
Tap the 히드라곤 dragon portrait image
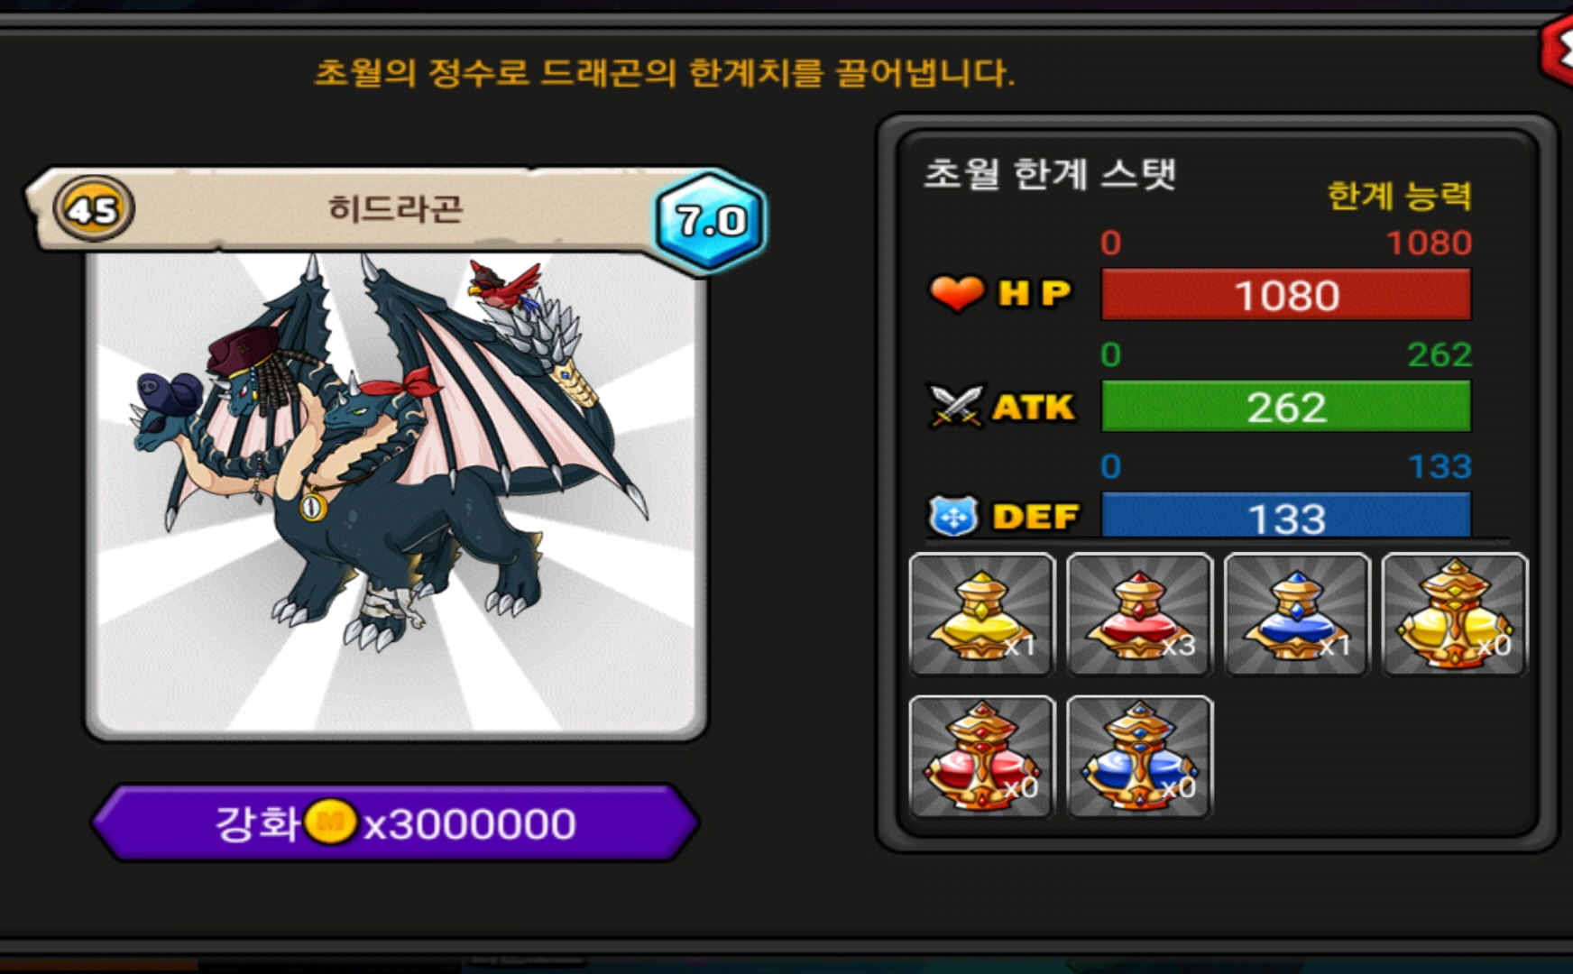[x=396, y=494]
